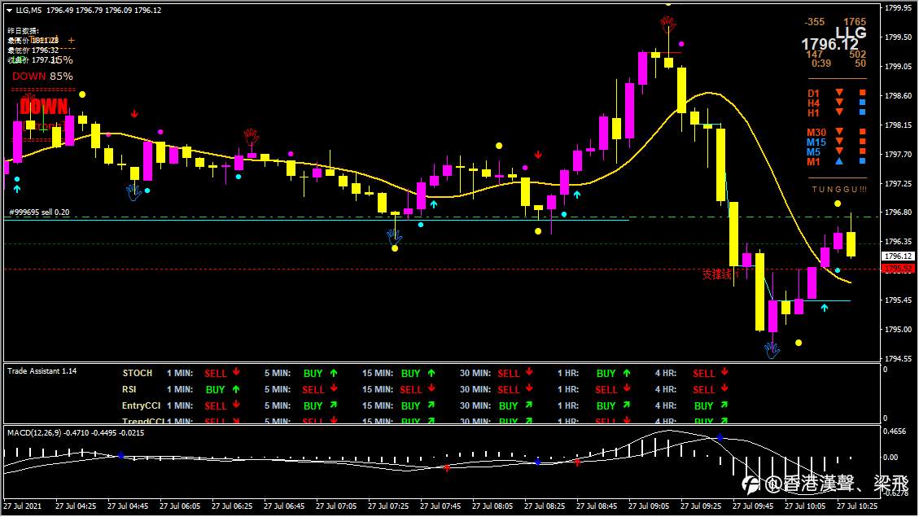Screen dimensions: 919x517
Task: Select the blue M5 timeframe label
Action: (813, 152)
